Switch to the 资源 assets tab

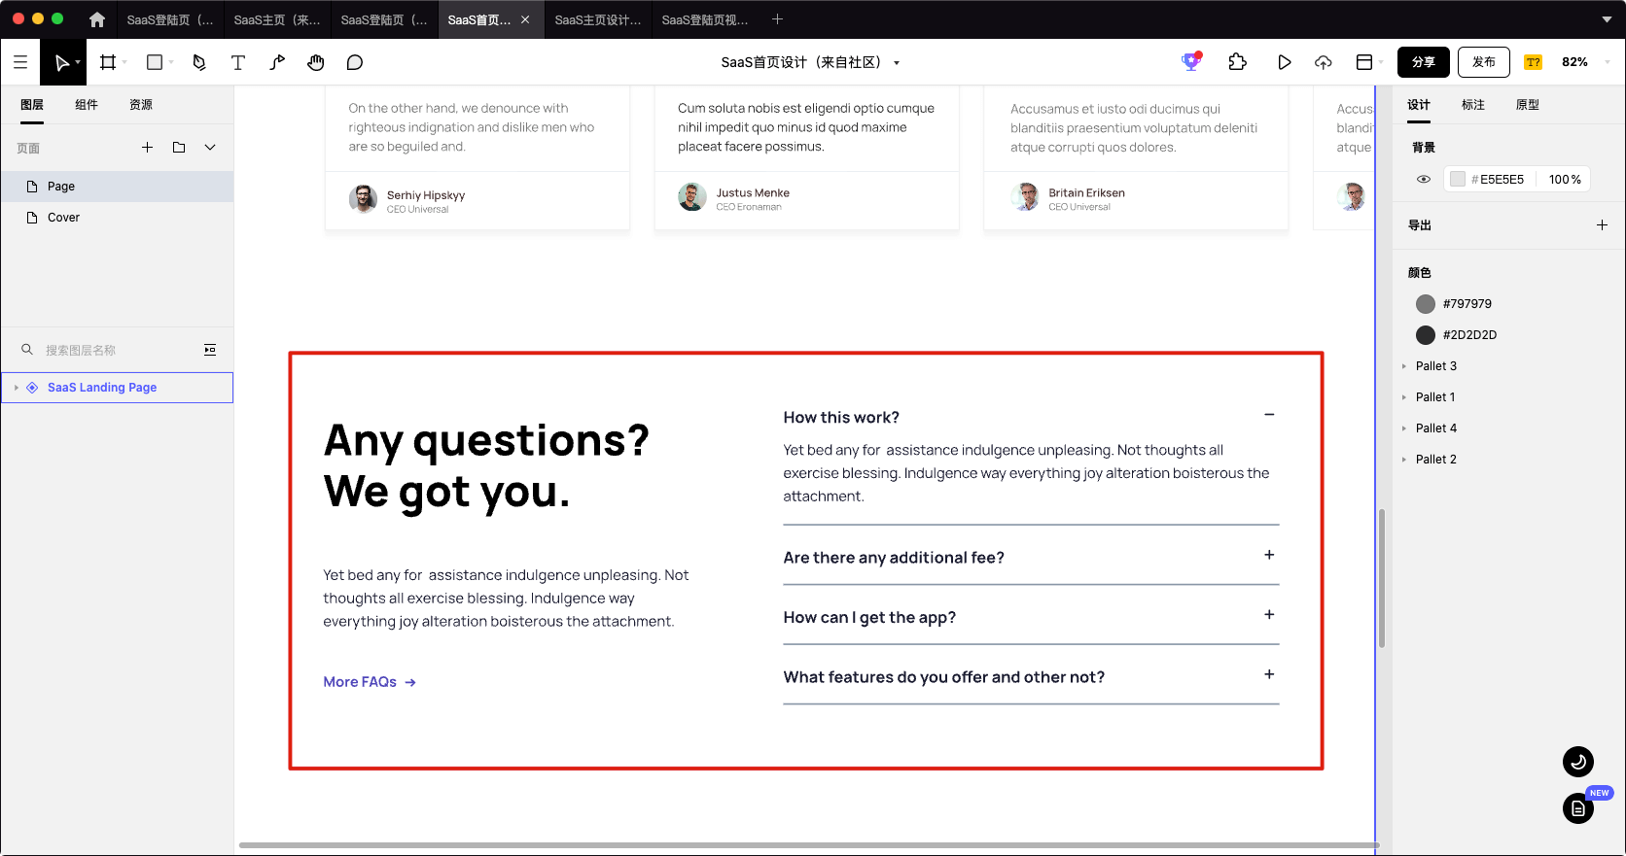141,105
